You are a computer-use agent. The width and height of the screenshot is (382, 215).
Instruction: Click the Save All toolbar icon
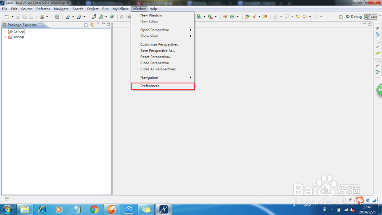pyautogui.click(x=24, y=16)
